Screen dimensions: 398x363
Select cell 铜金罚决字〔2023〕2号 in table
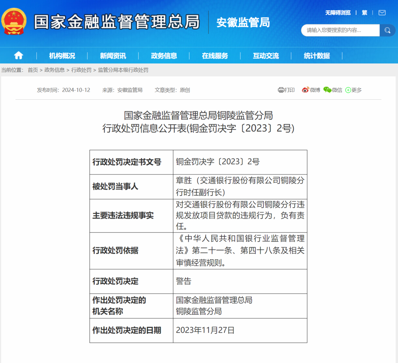[x=240, y=162]
